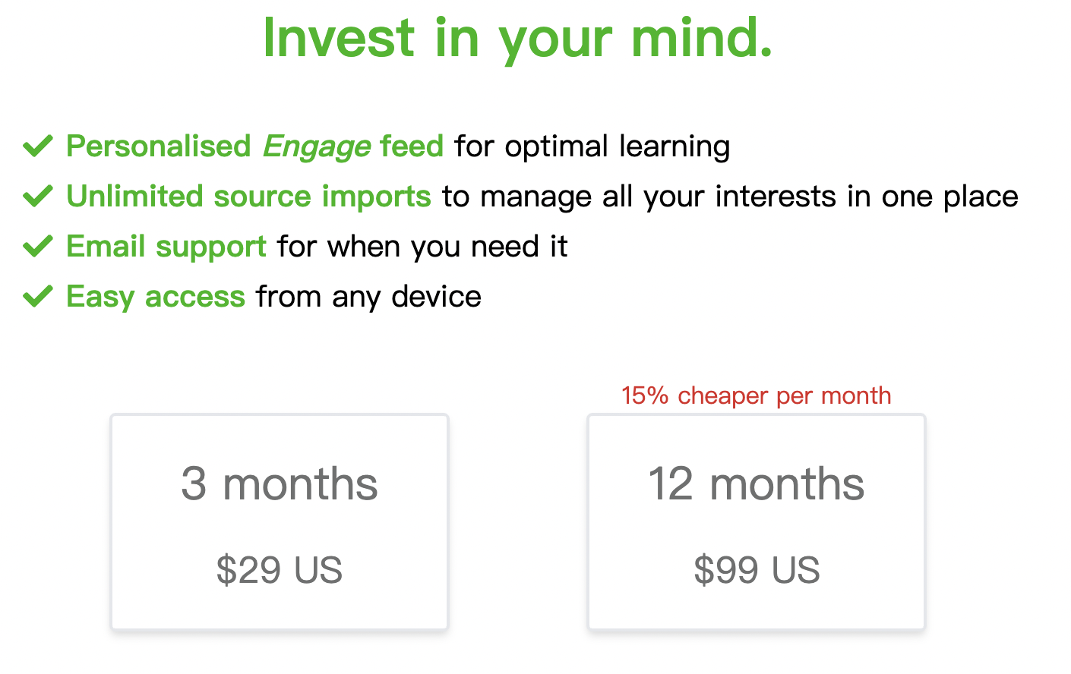Click the checkmark next to Easy access
Viewport: 1071px width, 674px height.
point(37,296)
